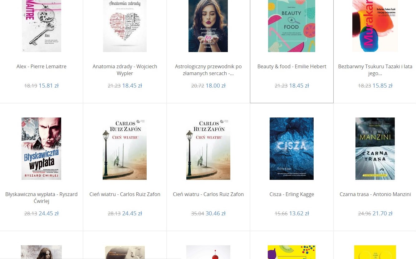Click the 13.62 zł price for Cisza
Screen dimensions: 416x259
299,213
